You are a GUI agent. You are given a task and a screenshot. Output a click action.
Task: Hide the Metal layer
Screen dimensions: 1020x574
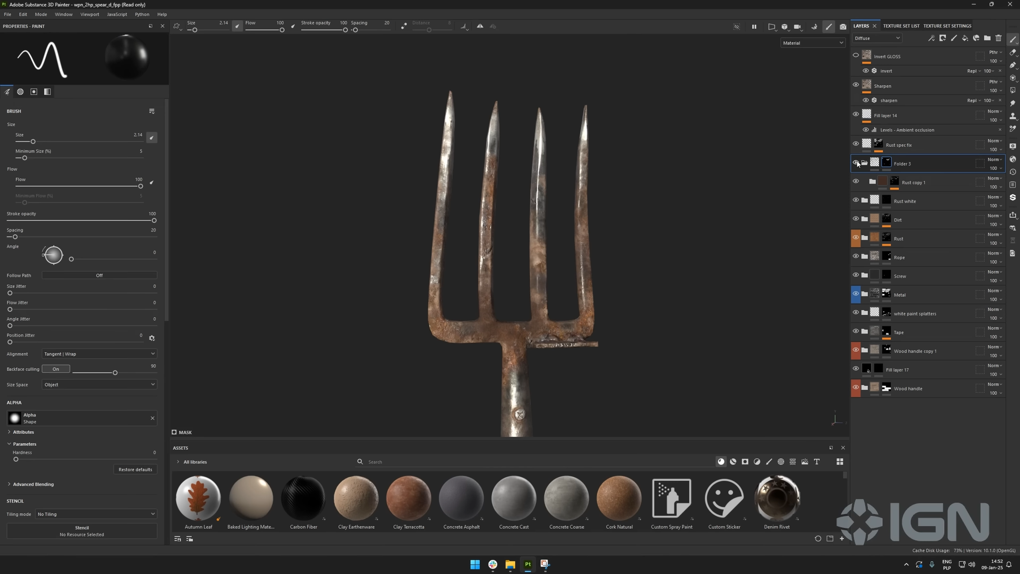(x=855, y=294)
